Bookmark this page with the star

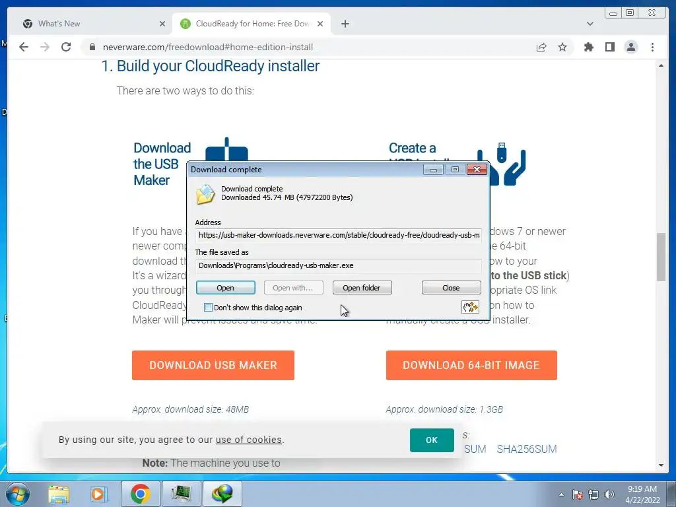tap(562, 47)
